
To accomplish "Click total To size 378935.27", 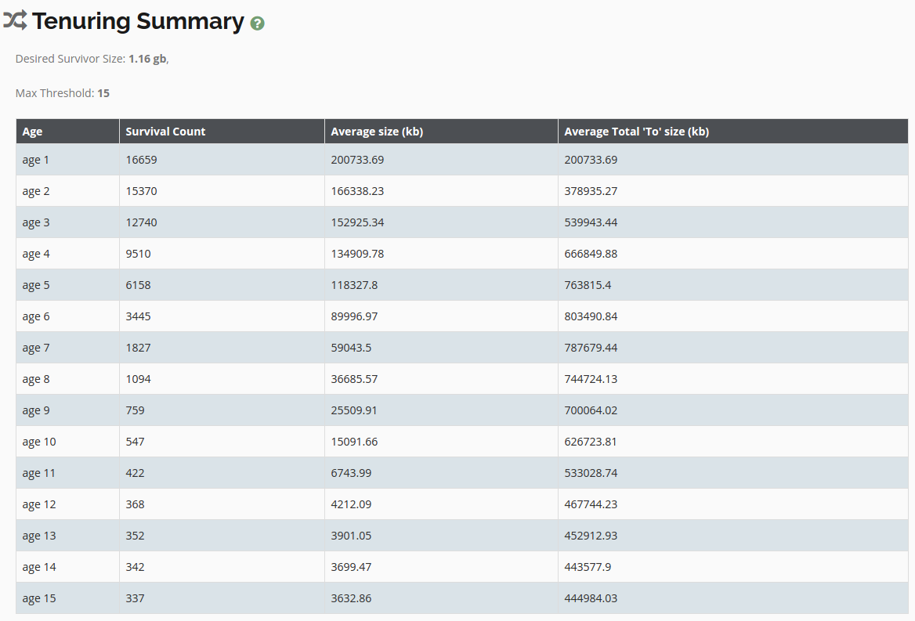I will pos(591,191).
